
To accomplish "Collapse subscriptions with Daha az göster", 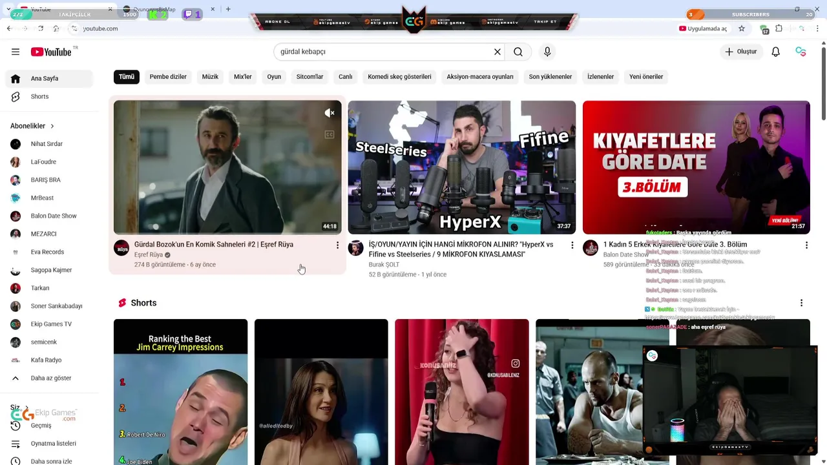I will [x=50, y=378].
